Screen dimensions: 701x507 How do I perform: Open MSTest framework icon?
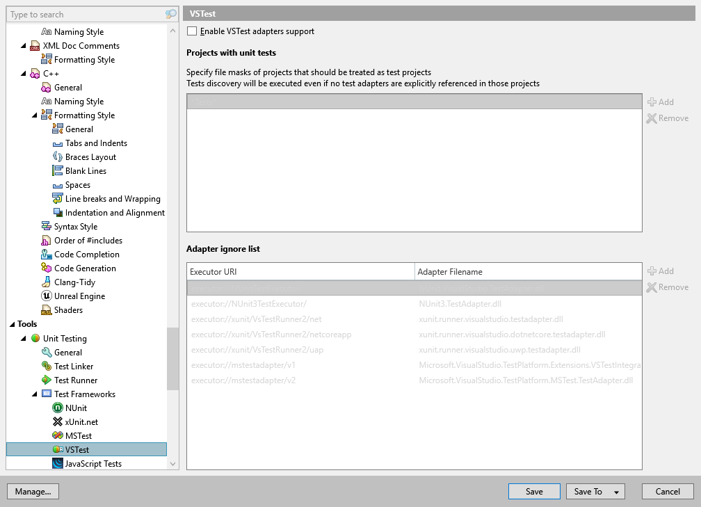click(57, 435)
